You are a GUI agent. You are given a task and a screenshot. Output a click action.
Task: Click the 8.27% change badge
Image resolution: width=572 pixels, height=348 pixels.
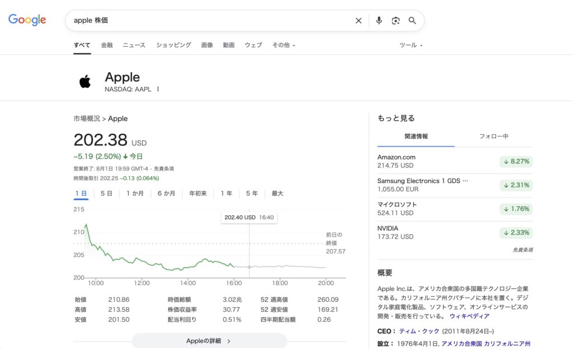coord(516,161)
